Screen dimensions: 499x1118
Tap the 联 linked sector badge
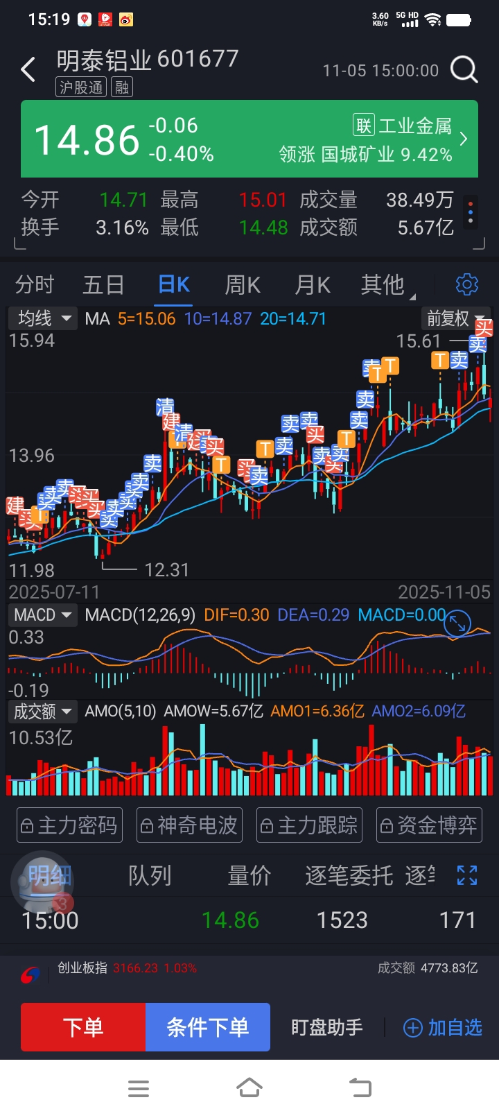pos(364,126)
